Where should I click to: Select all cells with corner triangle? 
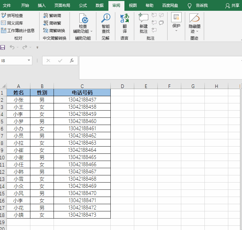pyautogui.click(x=3, y=86)
